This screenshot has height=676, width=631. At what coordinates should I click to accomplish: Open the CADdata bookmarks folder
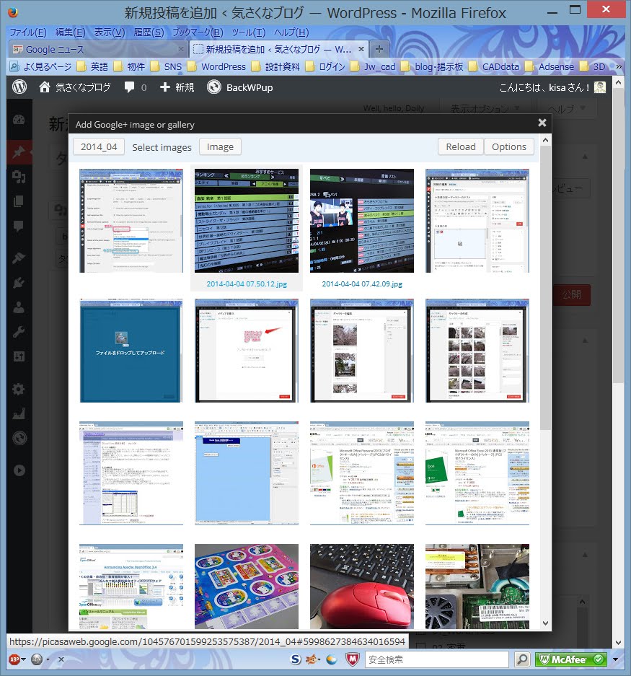click(494, 66)
